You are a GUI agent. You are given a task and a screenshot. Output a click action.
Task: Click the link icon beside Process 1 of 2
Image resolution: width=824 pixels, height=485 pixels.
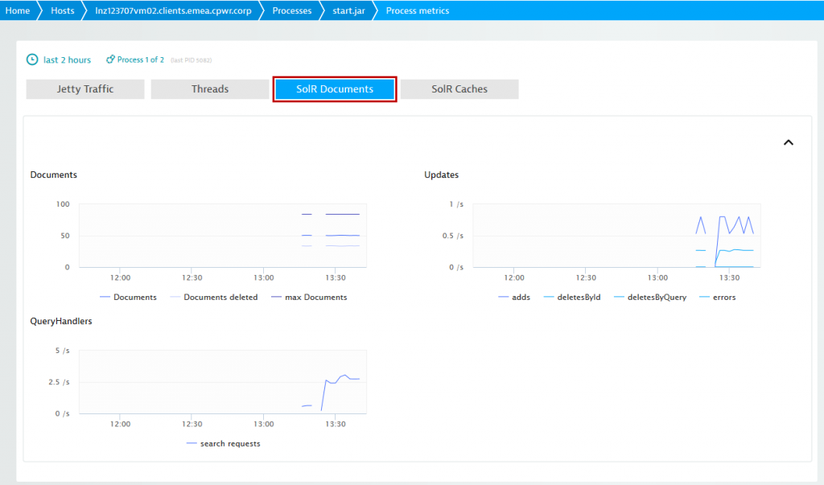coord(110,60)
